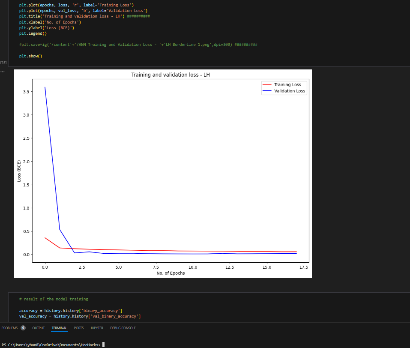Click the plt.show() code line
The width and height of the screenshot is (410, 348).
pyautogui.click(x=30, y=56)
